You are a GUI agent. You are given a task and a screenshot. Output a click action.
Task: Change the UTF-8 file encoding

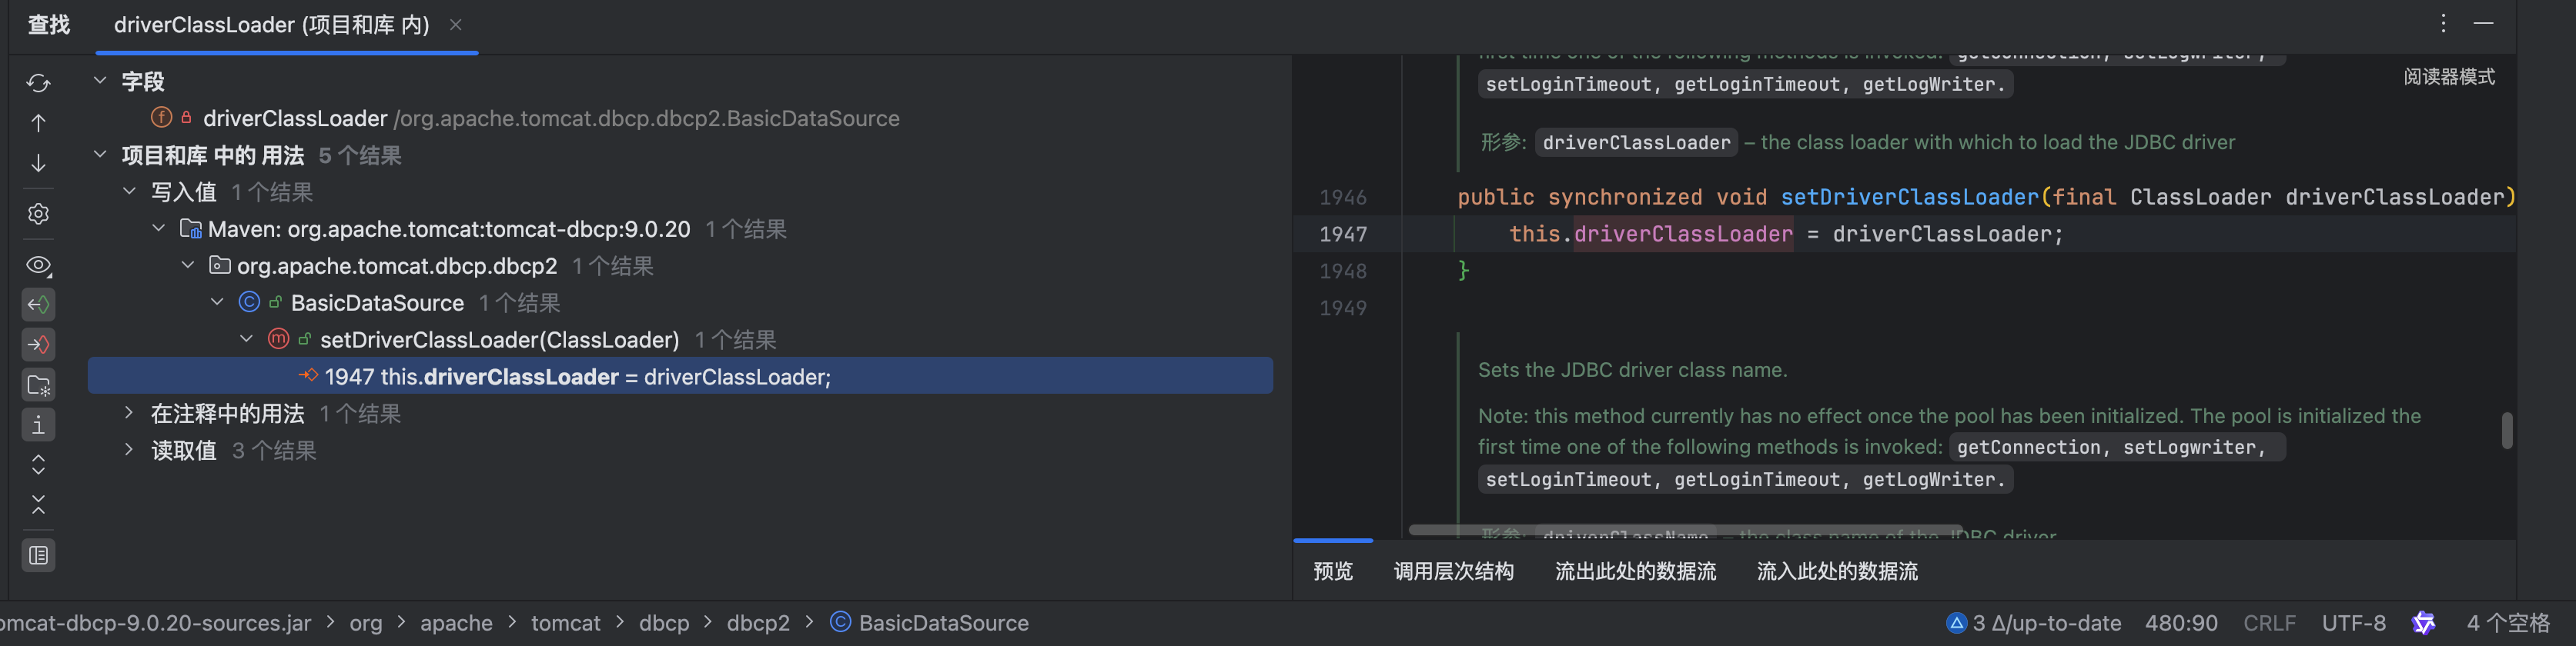[x=2353, y=623]
